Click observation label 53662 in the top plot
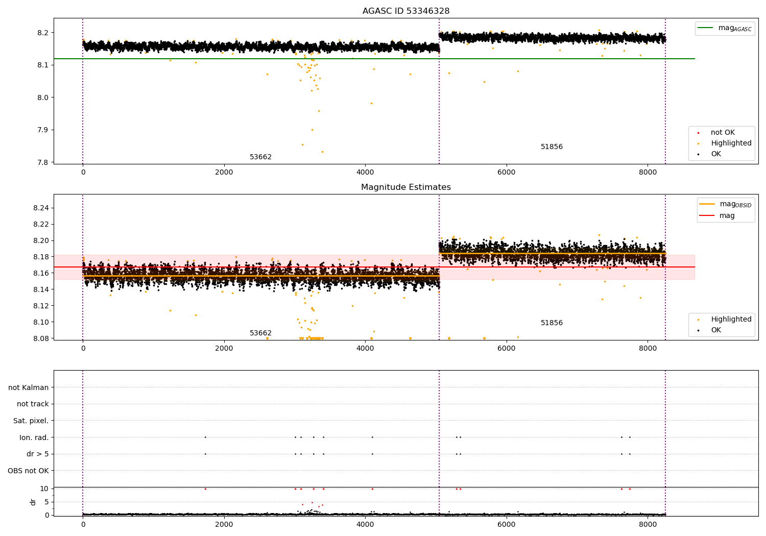The height and width of the screenshot is (536, 766). [260, 157]
